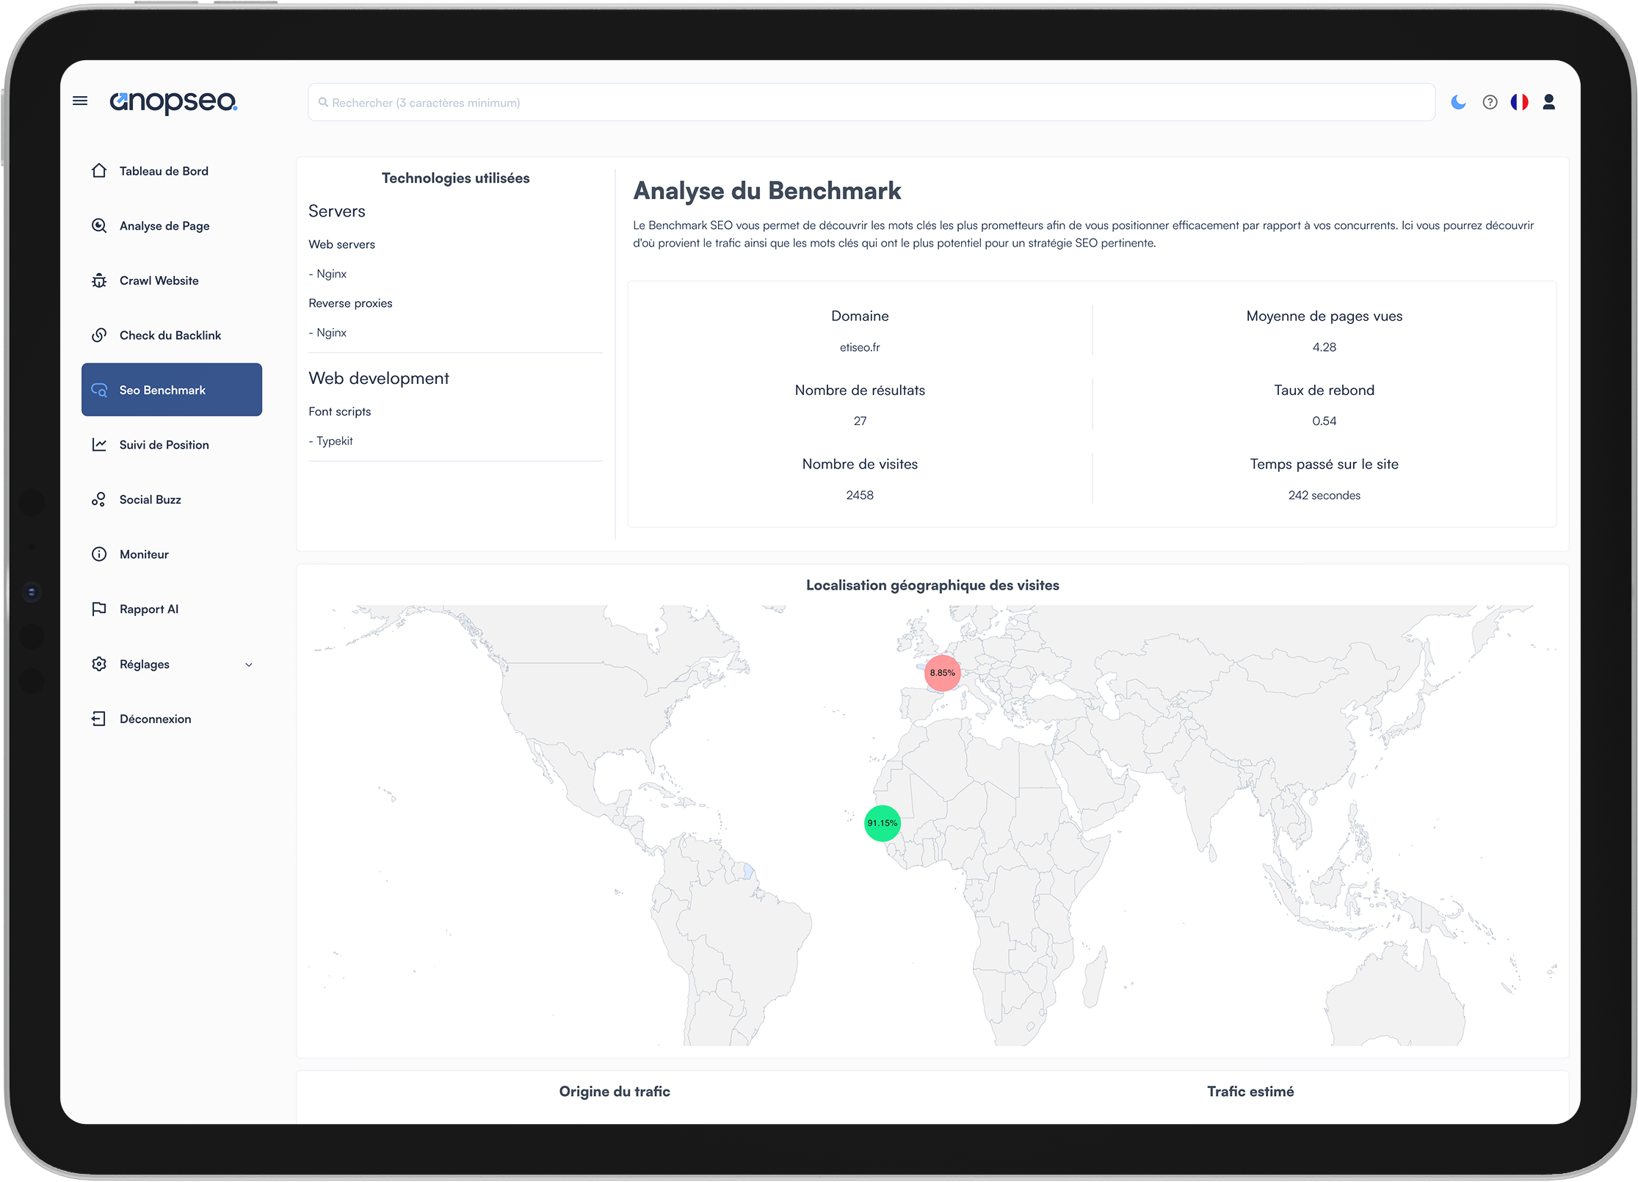1638x1182 pixels.
Task: Click the 8.85% map bubble
Action: pyautogui.click(x=942, y=672)
